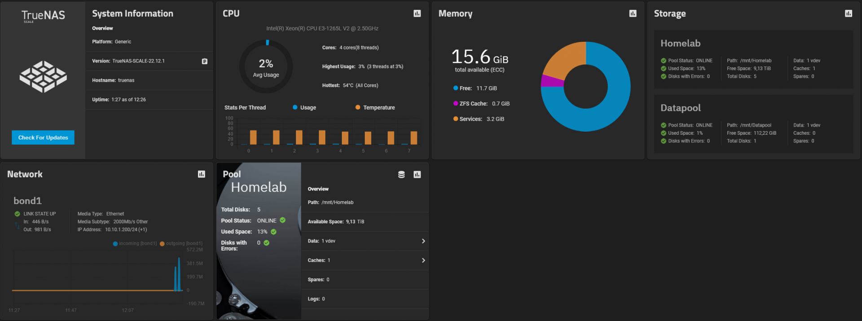862x321 pixels.
Task: Open Pool Homelab reports chart icon
Action: (417, 174)
